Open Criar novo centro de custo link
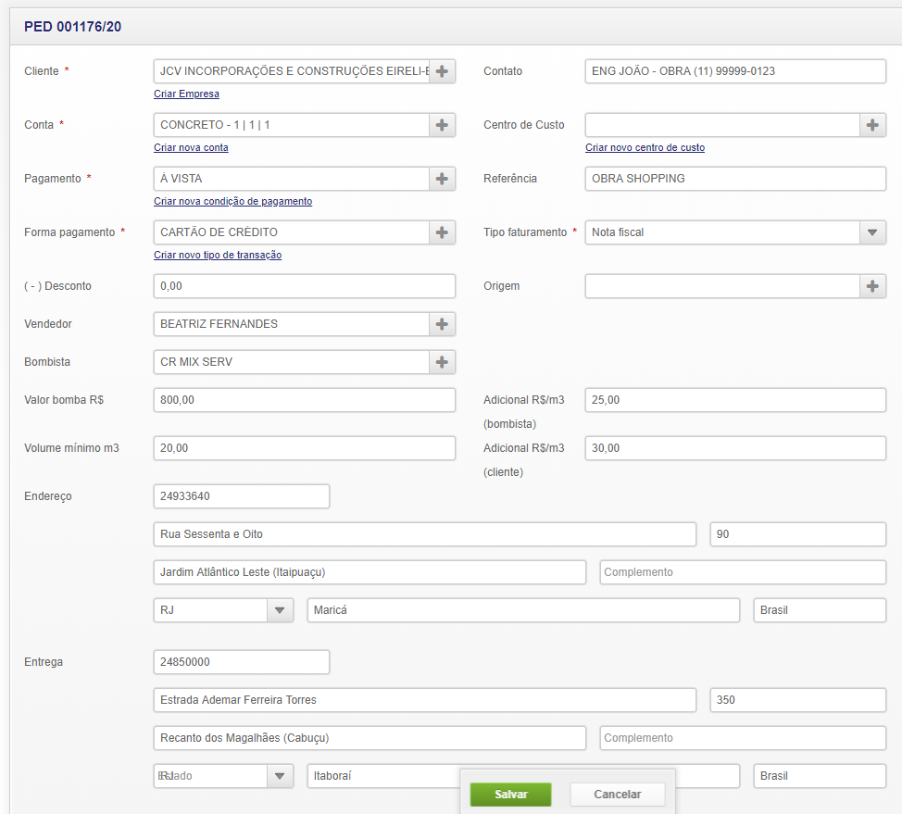This screenshot has width=902, height=814. point(645,147)
